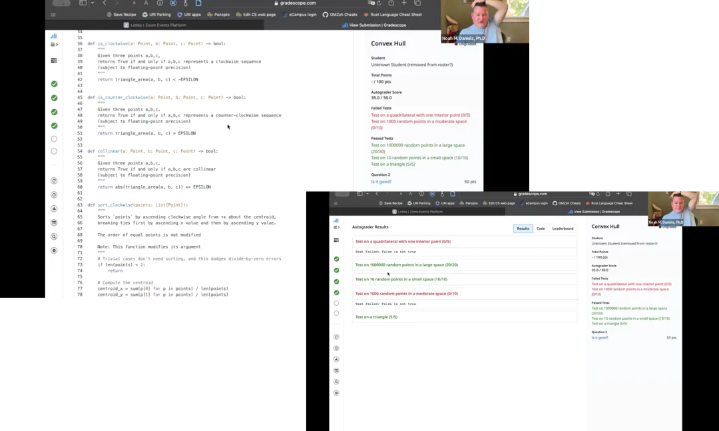Click the regrade circular icon in upper sidebar
This screenshot has width=719, height=431.
(x=54, y=181)
